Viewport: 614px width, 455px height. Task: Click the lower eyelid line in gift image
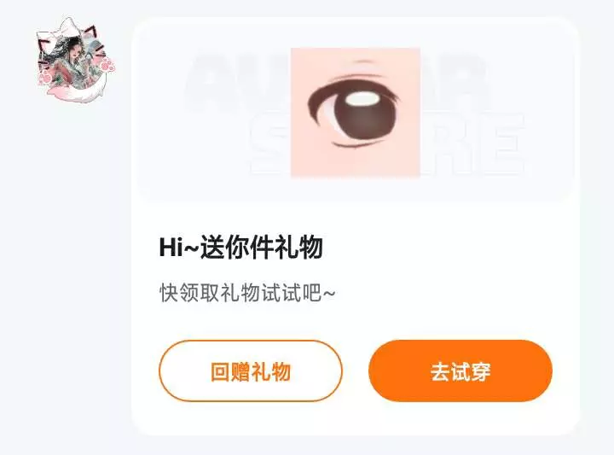pos(356,145)
